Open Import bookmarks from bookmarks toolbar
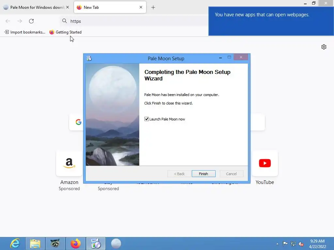Image resolution: width=334 pixels, height=250 pixels. [x=25, y=32]
